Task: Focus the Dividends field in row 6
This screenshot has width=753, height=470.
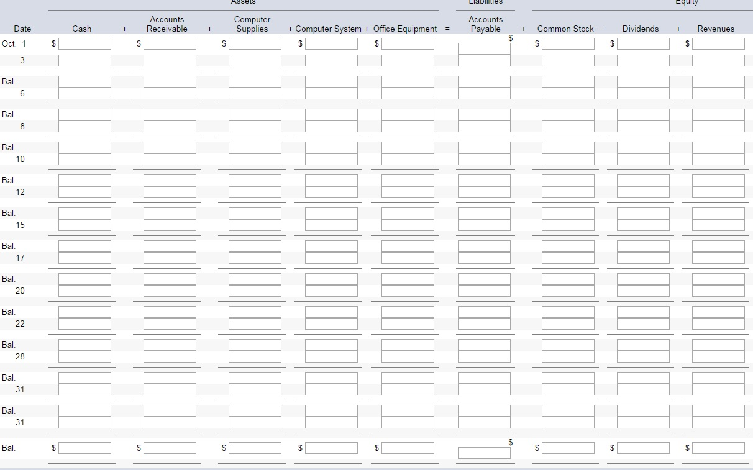Action: (x=643, y=93)
